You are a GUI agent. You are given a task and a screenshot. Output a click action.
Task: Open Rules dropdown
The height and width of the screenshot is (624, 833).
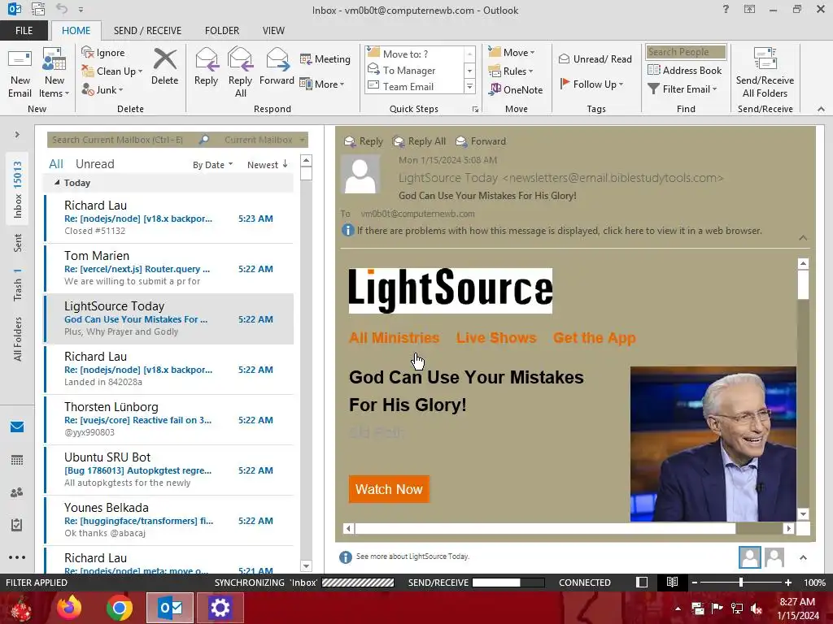coord(511,71)
